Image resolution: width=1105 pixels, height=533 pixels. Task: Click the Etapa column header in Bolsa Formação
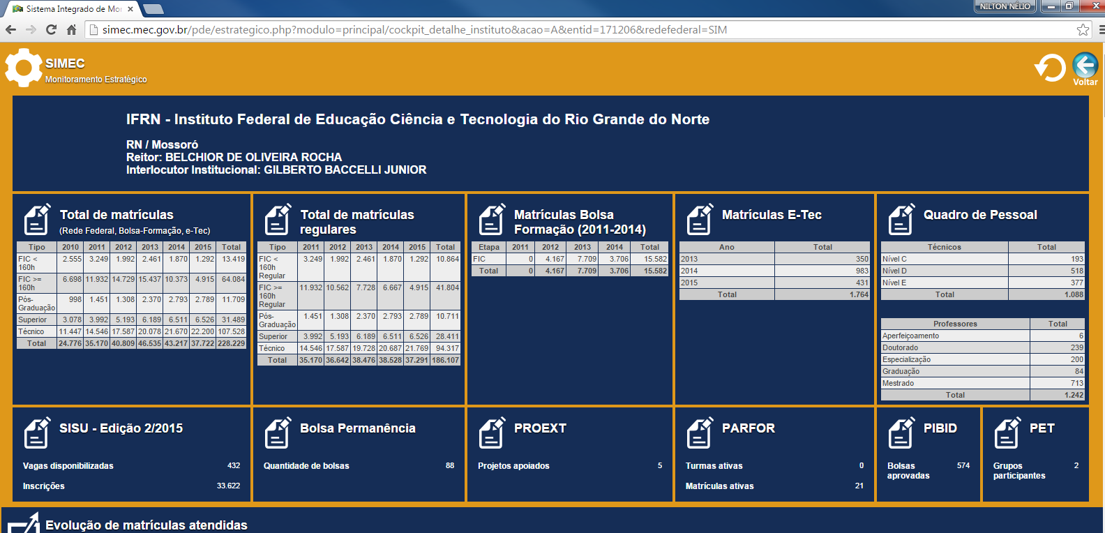point(489,247)
